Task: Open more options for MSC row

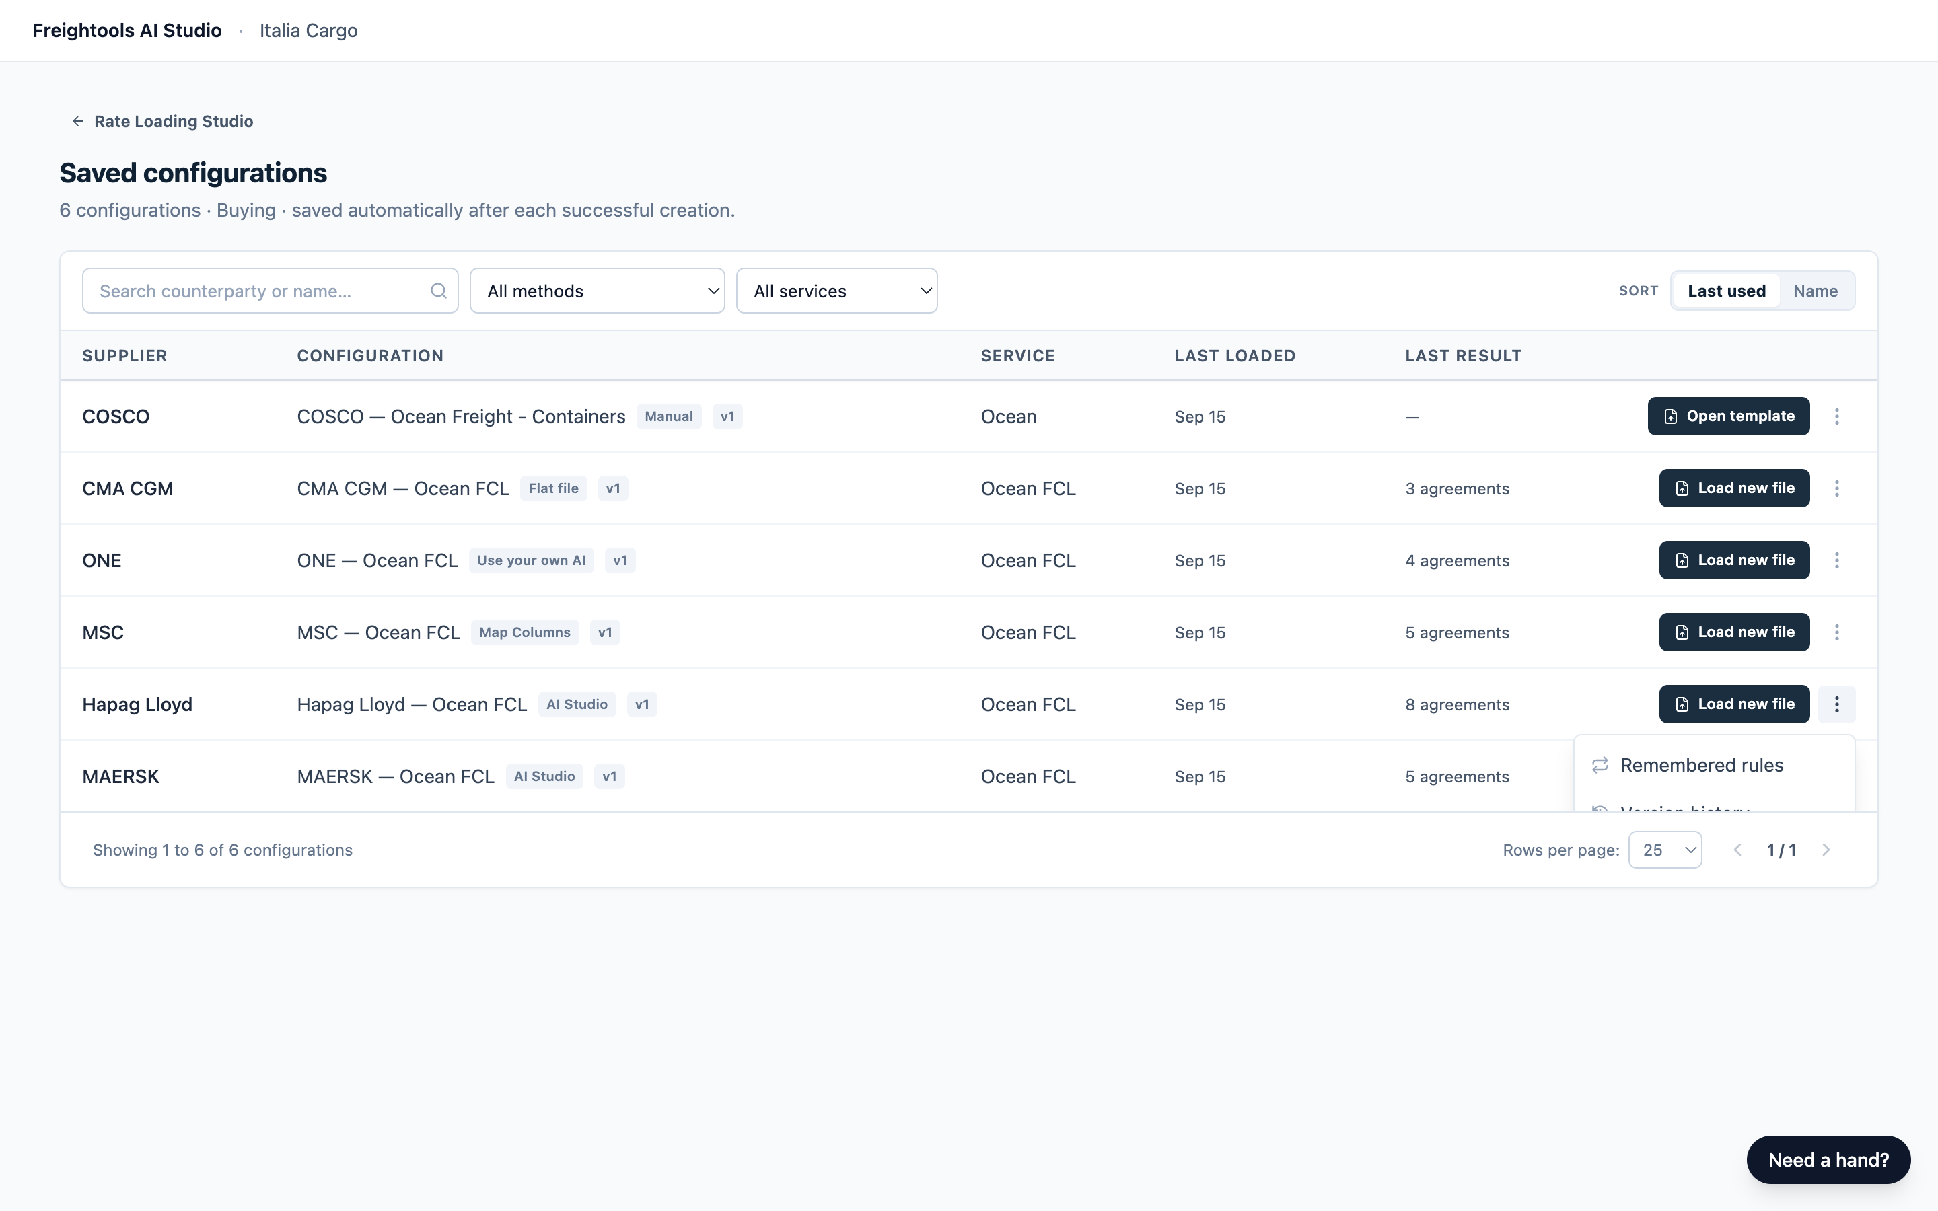Action: coord(1836,632)
